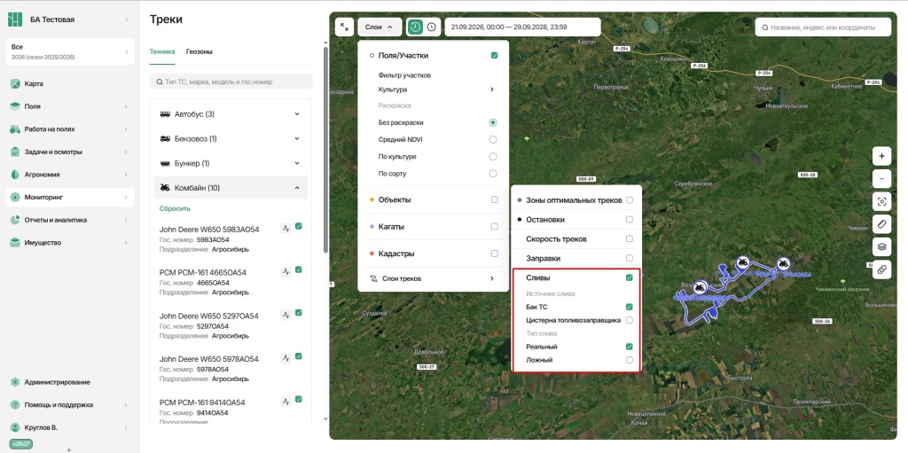Open the Поля sidebar icon
This screenshot has width=908, height=453.
tap(15, 106)
